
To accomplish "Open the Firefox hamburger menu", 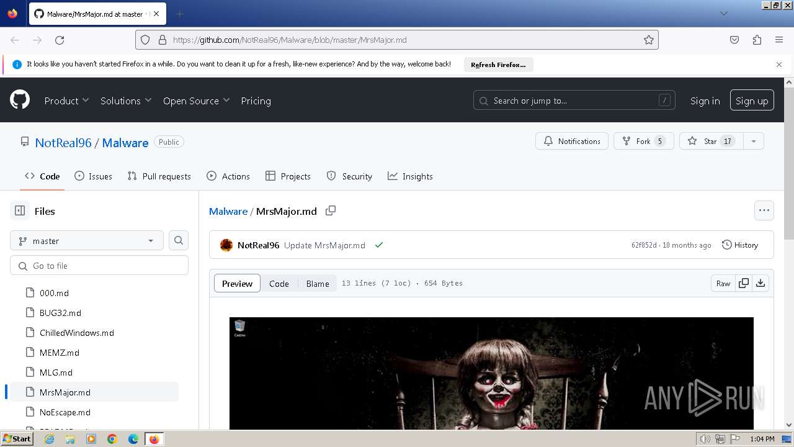I will click(779, 40).
